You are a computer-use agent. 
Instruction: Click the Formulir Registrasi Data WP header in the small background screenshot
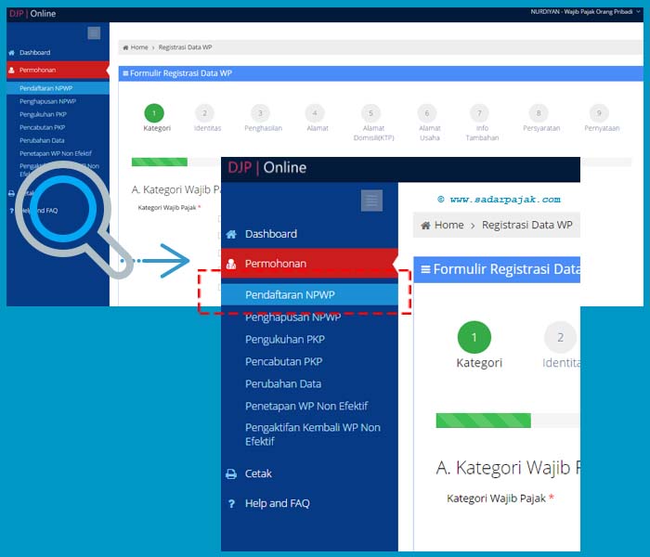click(x=381, y=73)
